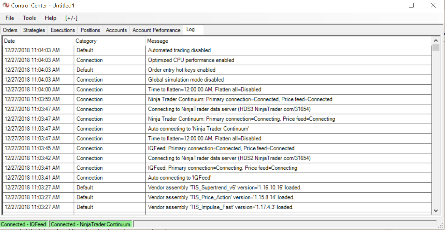This screenshot has width=445, height=230.
Task: Select the HDS3.NinjaTrader.com data server message
Action: pos(229,109)
